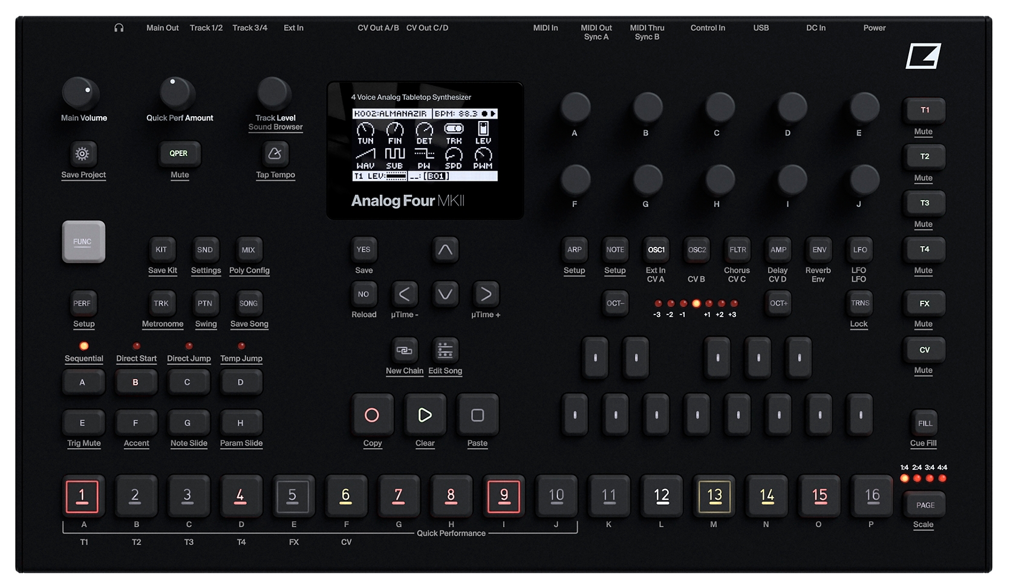Select DET parameter on display
Screen dimensions: 1010x583
point(424,133)
